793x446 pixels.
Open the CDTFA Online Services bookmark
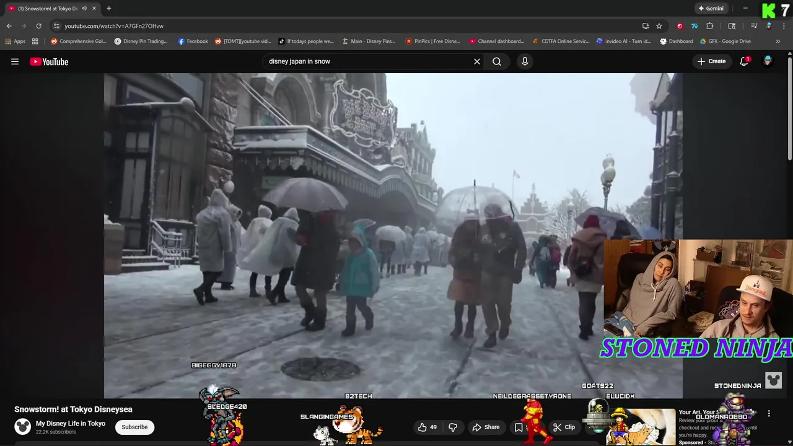pyautogui.click(x=561, y=42)
